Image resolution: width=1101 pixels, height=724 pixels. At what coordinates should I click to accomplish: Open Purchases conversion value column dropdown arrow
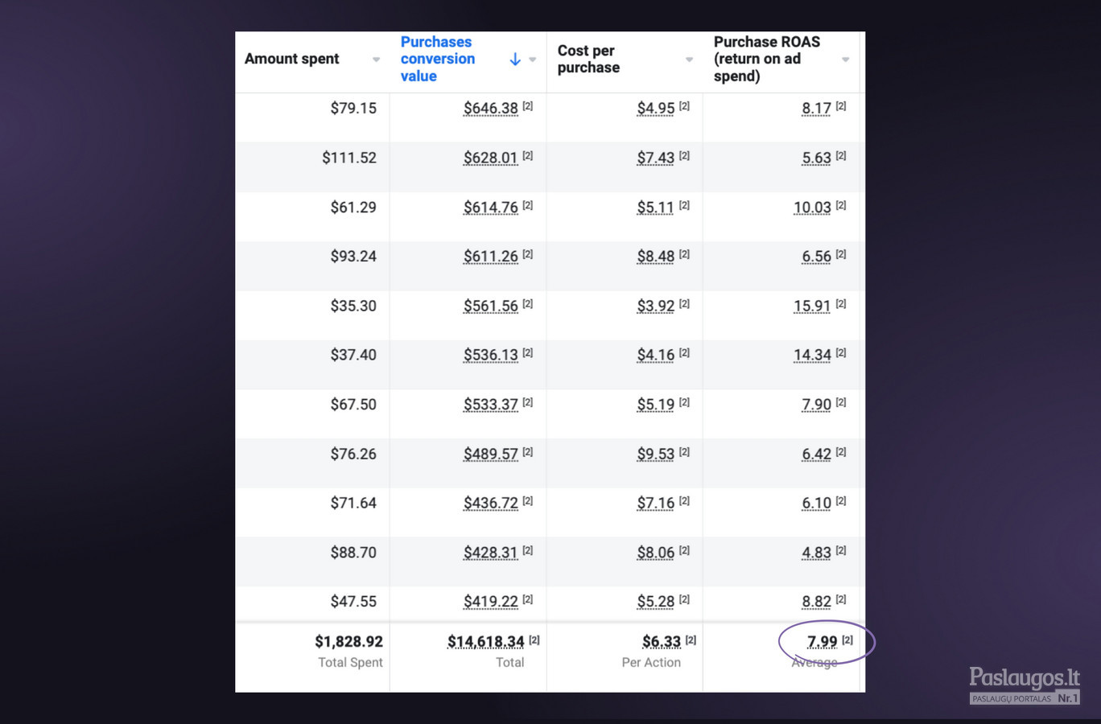pos(533,60)
